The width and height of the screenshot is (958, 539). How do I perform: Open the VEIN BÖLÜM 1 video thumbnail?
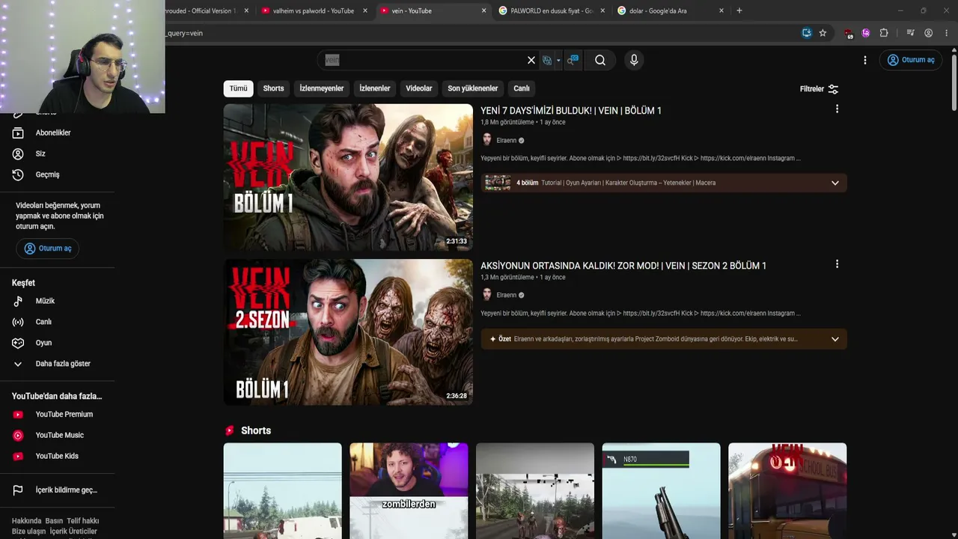pos(348,177)
